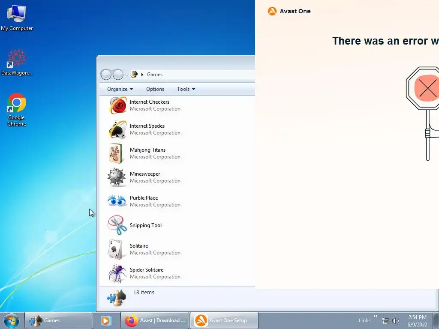Viewport: 439px width, 329px height.
Task: Switch to the Avast Download Firefox taskbar item
Action: click(155, 320)
